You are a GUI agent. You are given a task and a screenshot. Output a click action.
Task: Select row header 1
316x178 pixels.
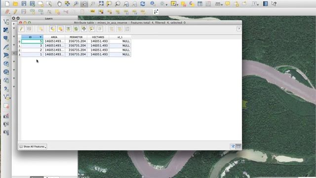(19, 46)
